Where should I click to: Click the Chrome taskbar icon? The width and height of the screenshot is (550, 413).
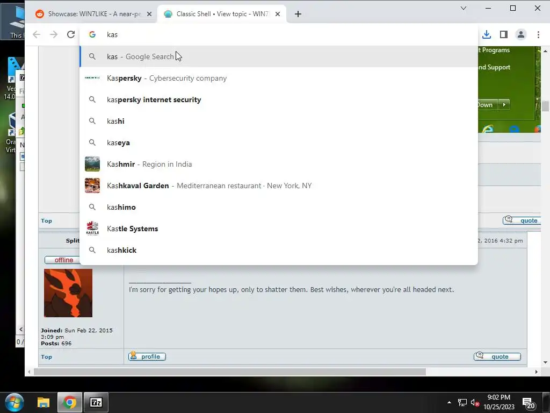[70, 402]
